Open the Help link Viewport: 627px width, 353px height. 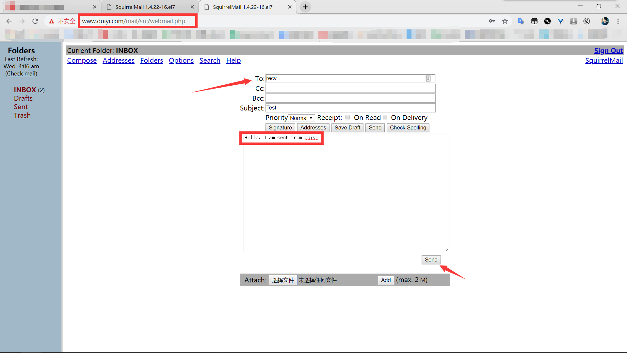click(x=233, y=60)
